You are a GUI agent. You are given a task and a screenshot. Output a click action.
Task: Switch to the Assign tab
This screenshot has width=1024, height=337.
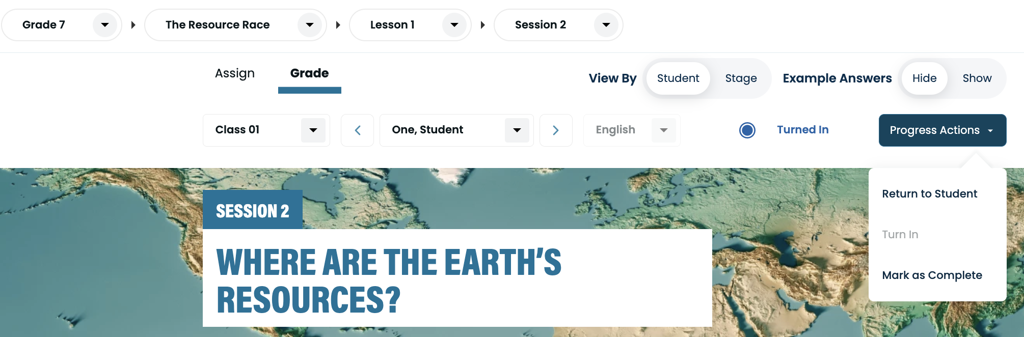click(234, 73)
